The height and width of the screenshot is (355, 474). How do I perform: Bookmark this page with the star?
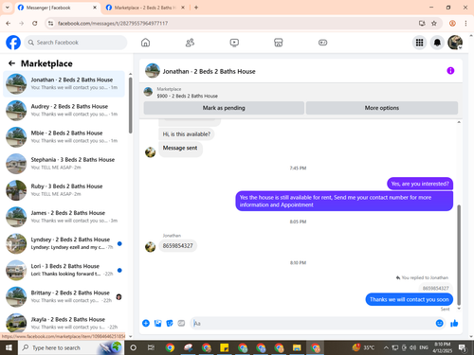[434, 23]
